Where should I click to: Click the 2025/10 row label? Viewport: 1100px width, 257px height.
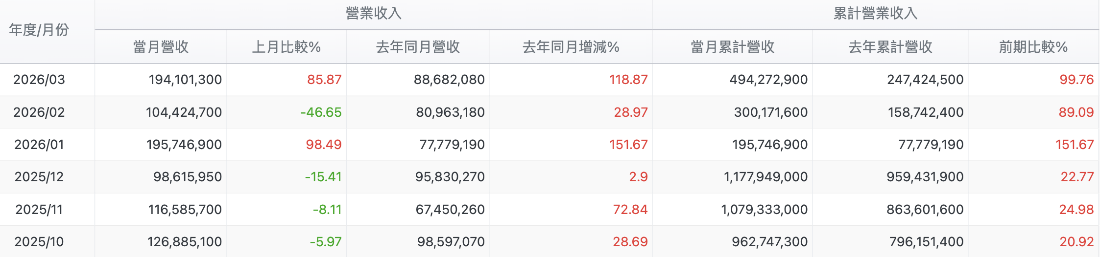[x=39, y=242]
